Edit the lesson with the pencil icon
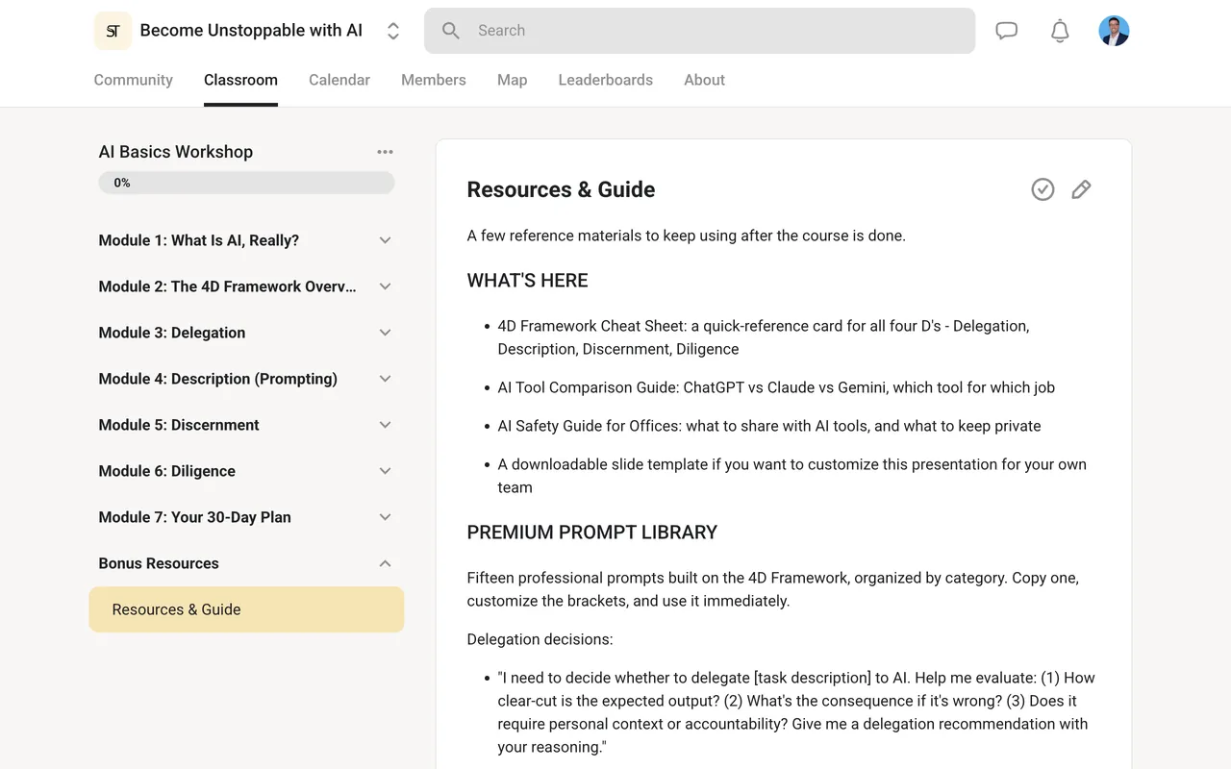Viewport: 1231px width, 769px height. 1081,189
